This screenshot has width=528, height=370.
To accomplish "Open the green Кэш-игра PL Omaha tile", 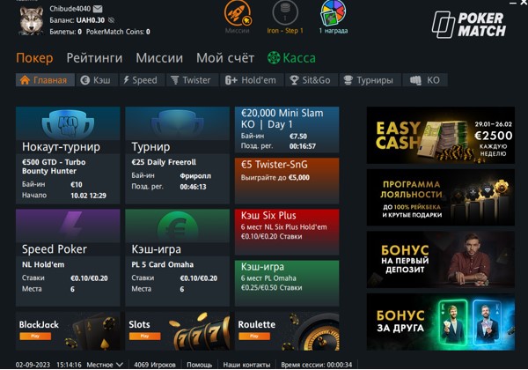I will click(287, 283).
